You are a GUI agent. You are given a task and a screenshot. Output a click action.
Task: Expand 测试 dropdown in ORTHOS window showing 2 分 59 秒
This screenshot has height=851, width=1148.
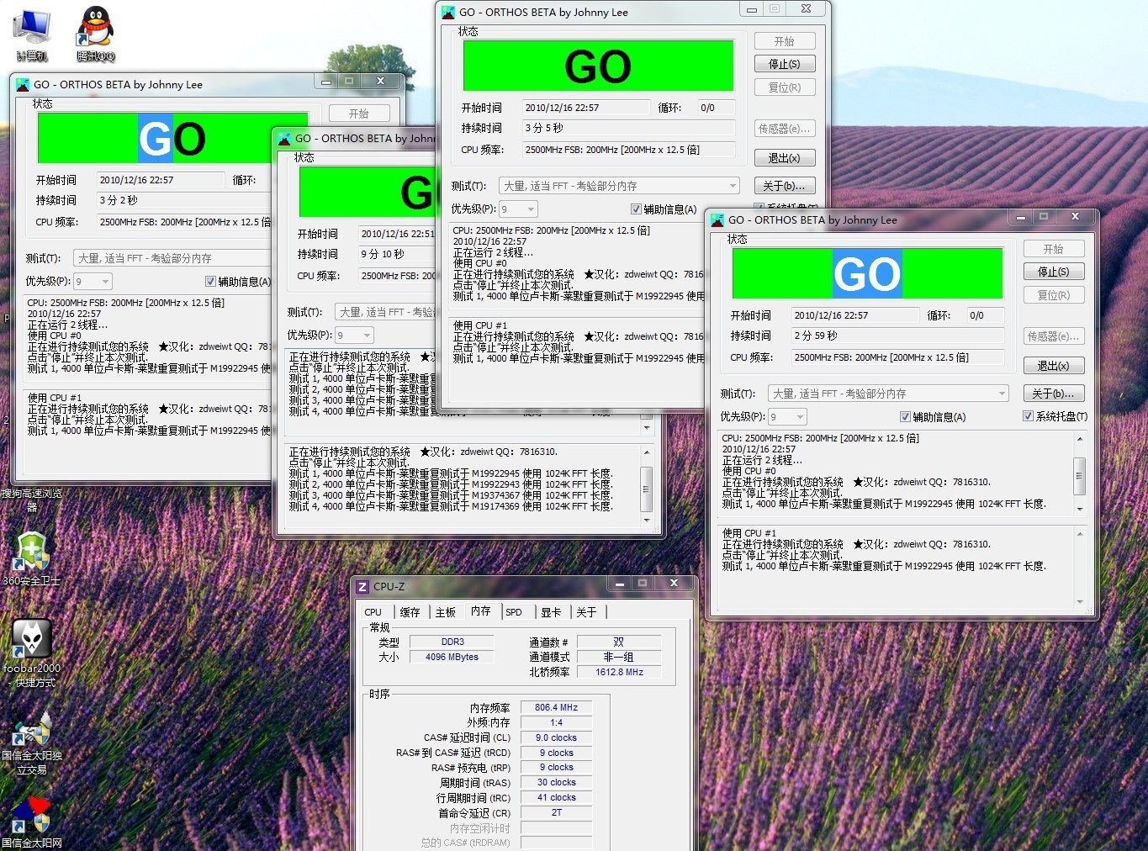pyautogui.click(x=1001, y=394)
